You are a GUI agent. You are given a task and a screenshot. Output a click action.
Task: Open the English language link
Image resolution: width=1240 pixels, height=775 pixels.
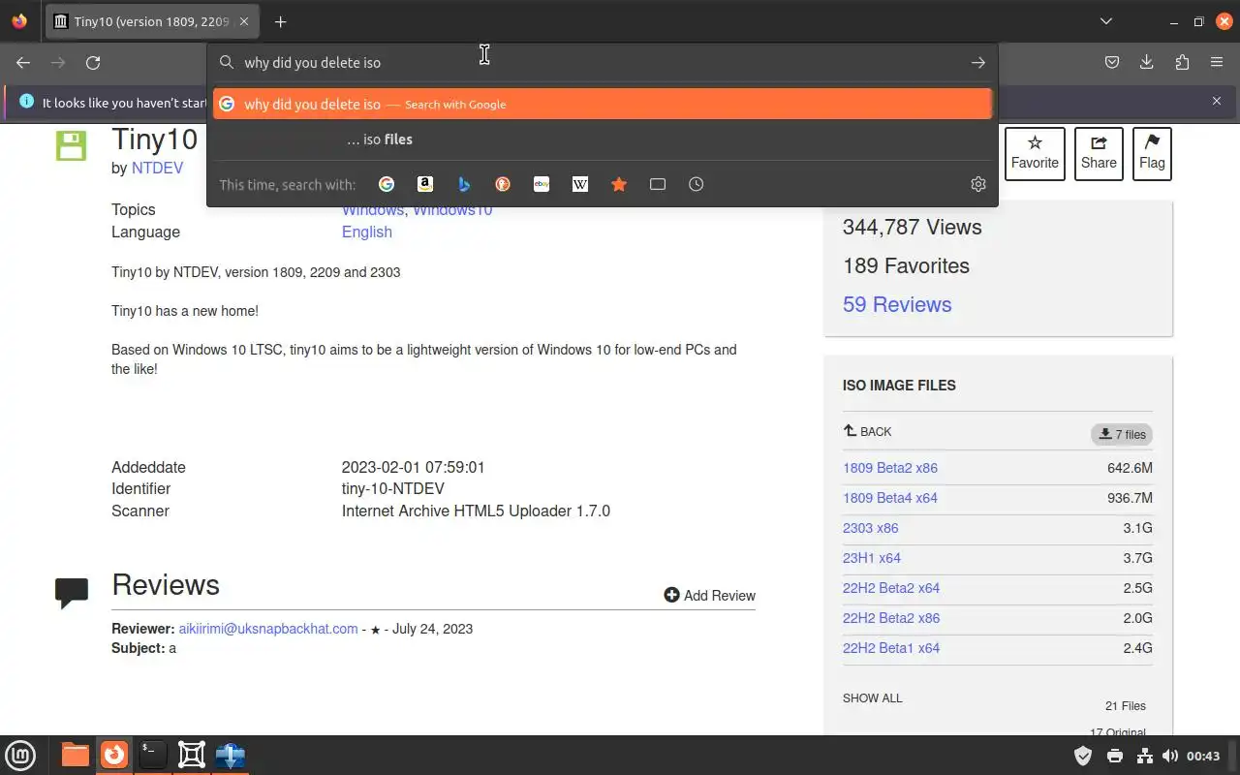367,232
